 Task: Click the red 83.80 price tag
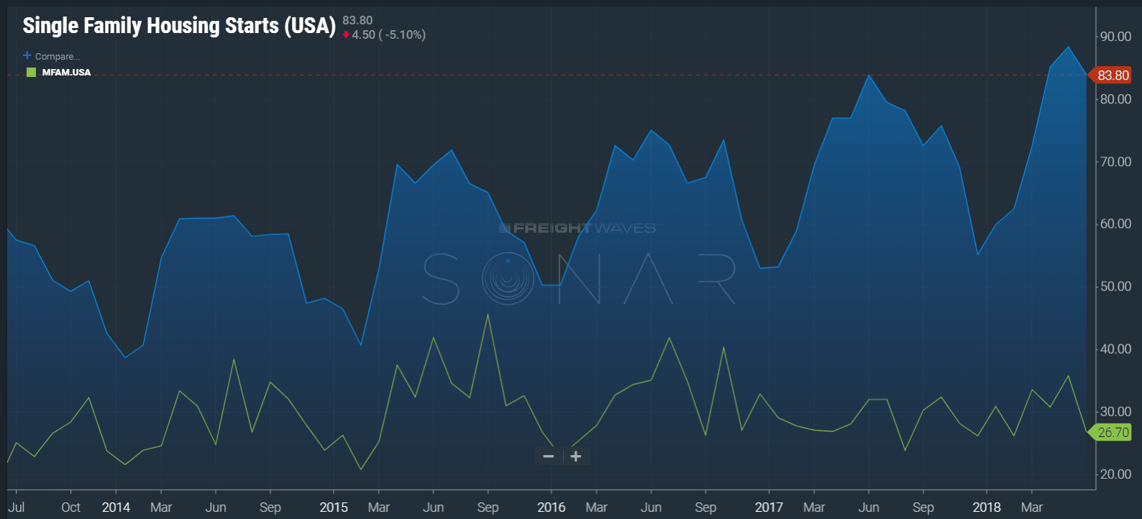coord(1112,75)
